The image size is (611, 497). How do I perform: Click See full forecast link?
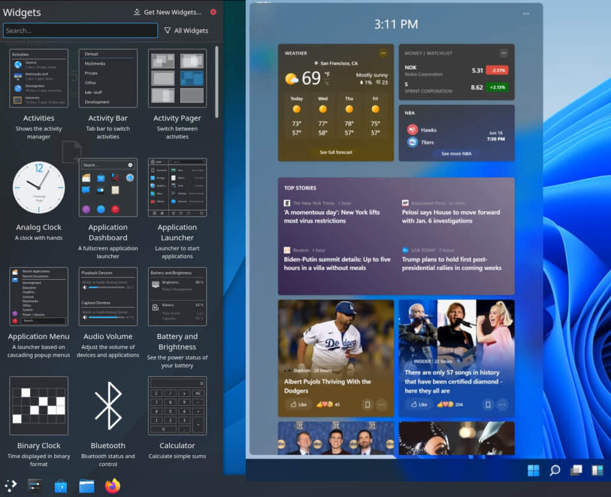pos(336,152)
